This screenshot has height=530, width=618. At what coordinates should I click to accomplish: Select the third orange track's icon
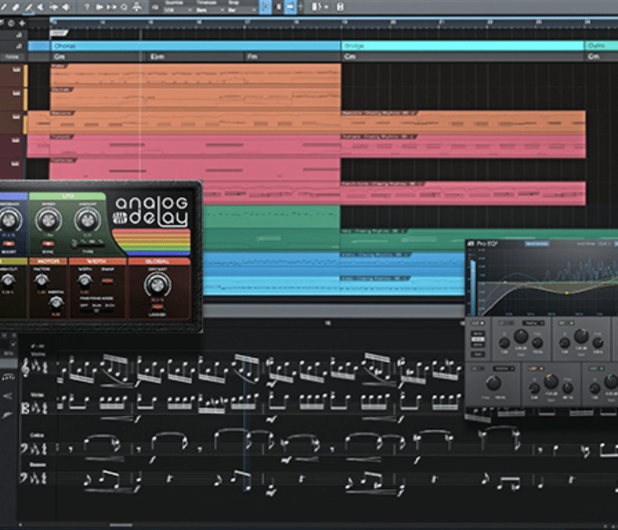click(16, 117)
